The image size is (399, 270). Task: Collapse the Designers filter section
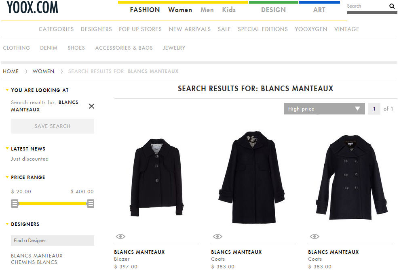7,224
